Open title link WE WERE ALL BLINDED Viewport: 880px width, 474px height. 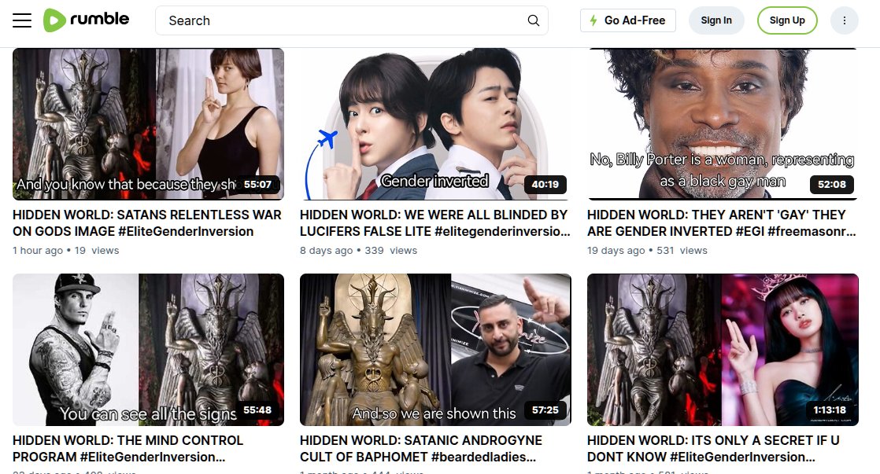click(435, 223)
